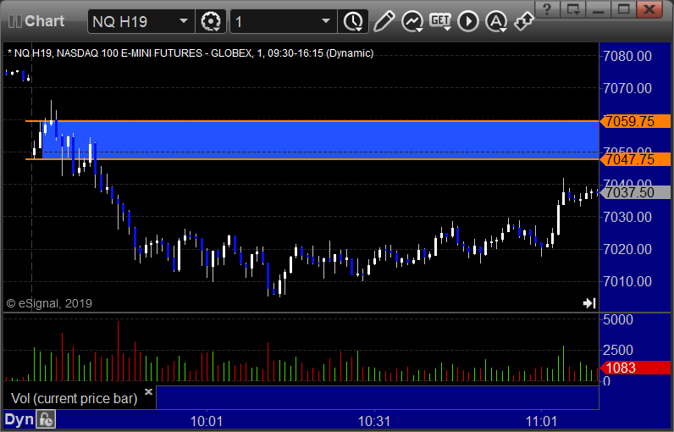The image size is (674, 432).
Task: Click the 10:01 time axis label
Action: point(207,421)
